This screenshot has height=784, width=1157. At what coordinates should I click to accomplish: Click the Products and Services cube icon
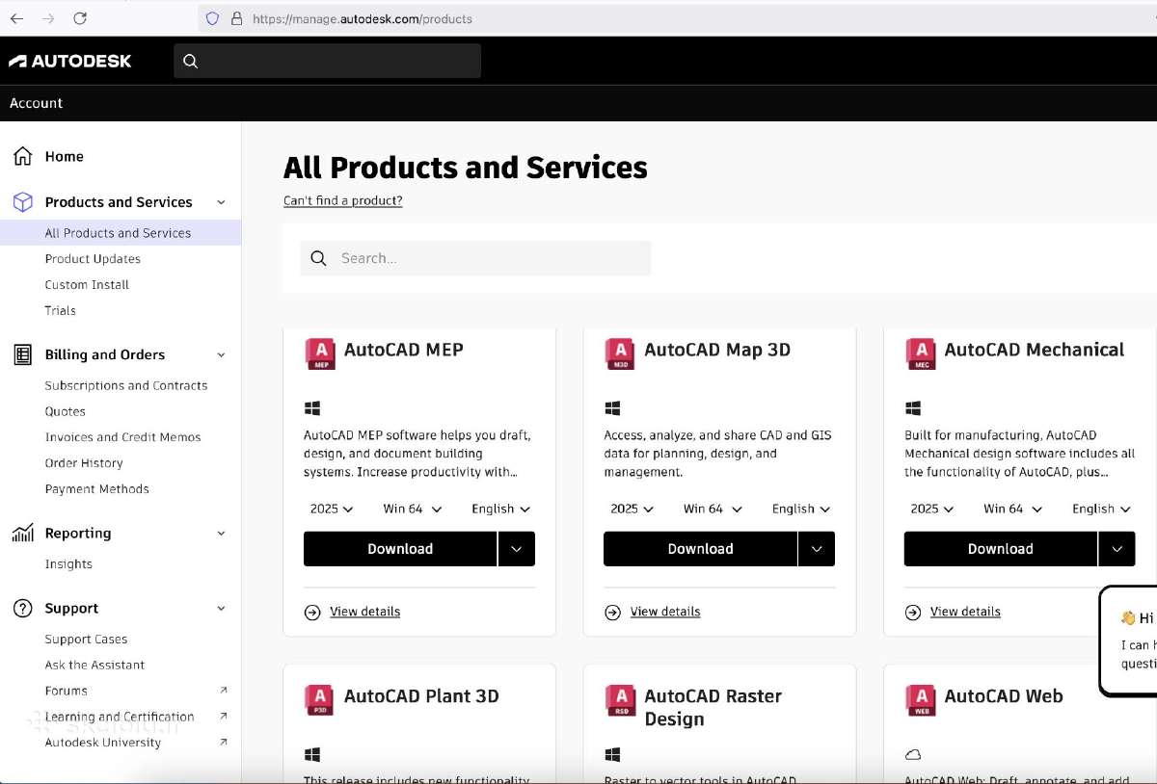click(23, 202)
